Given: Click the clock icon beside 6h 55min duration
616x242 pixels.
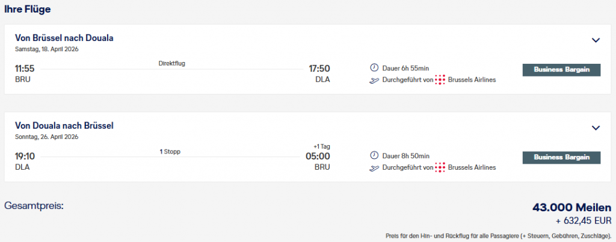Looking at the screenshot, I should [374, 68].
